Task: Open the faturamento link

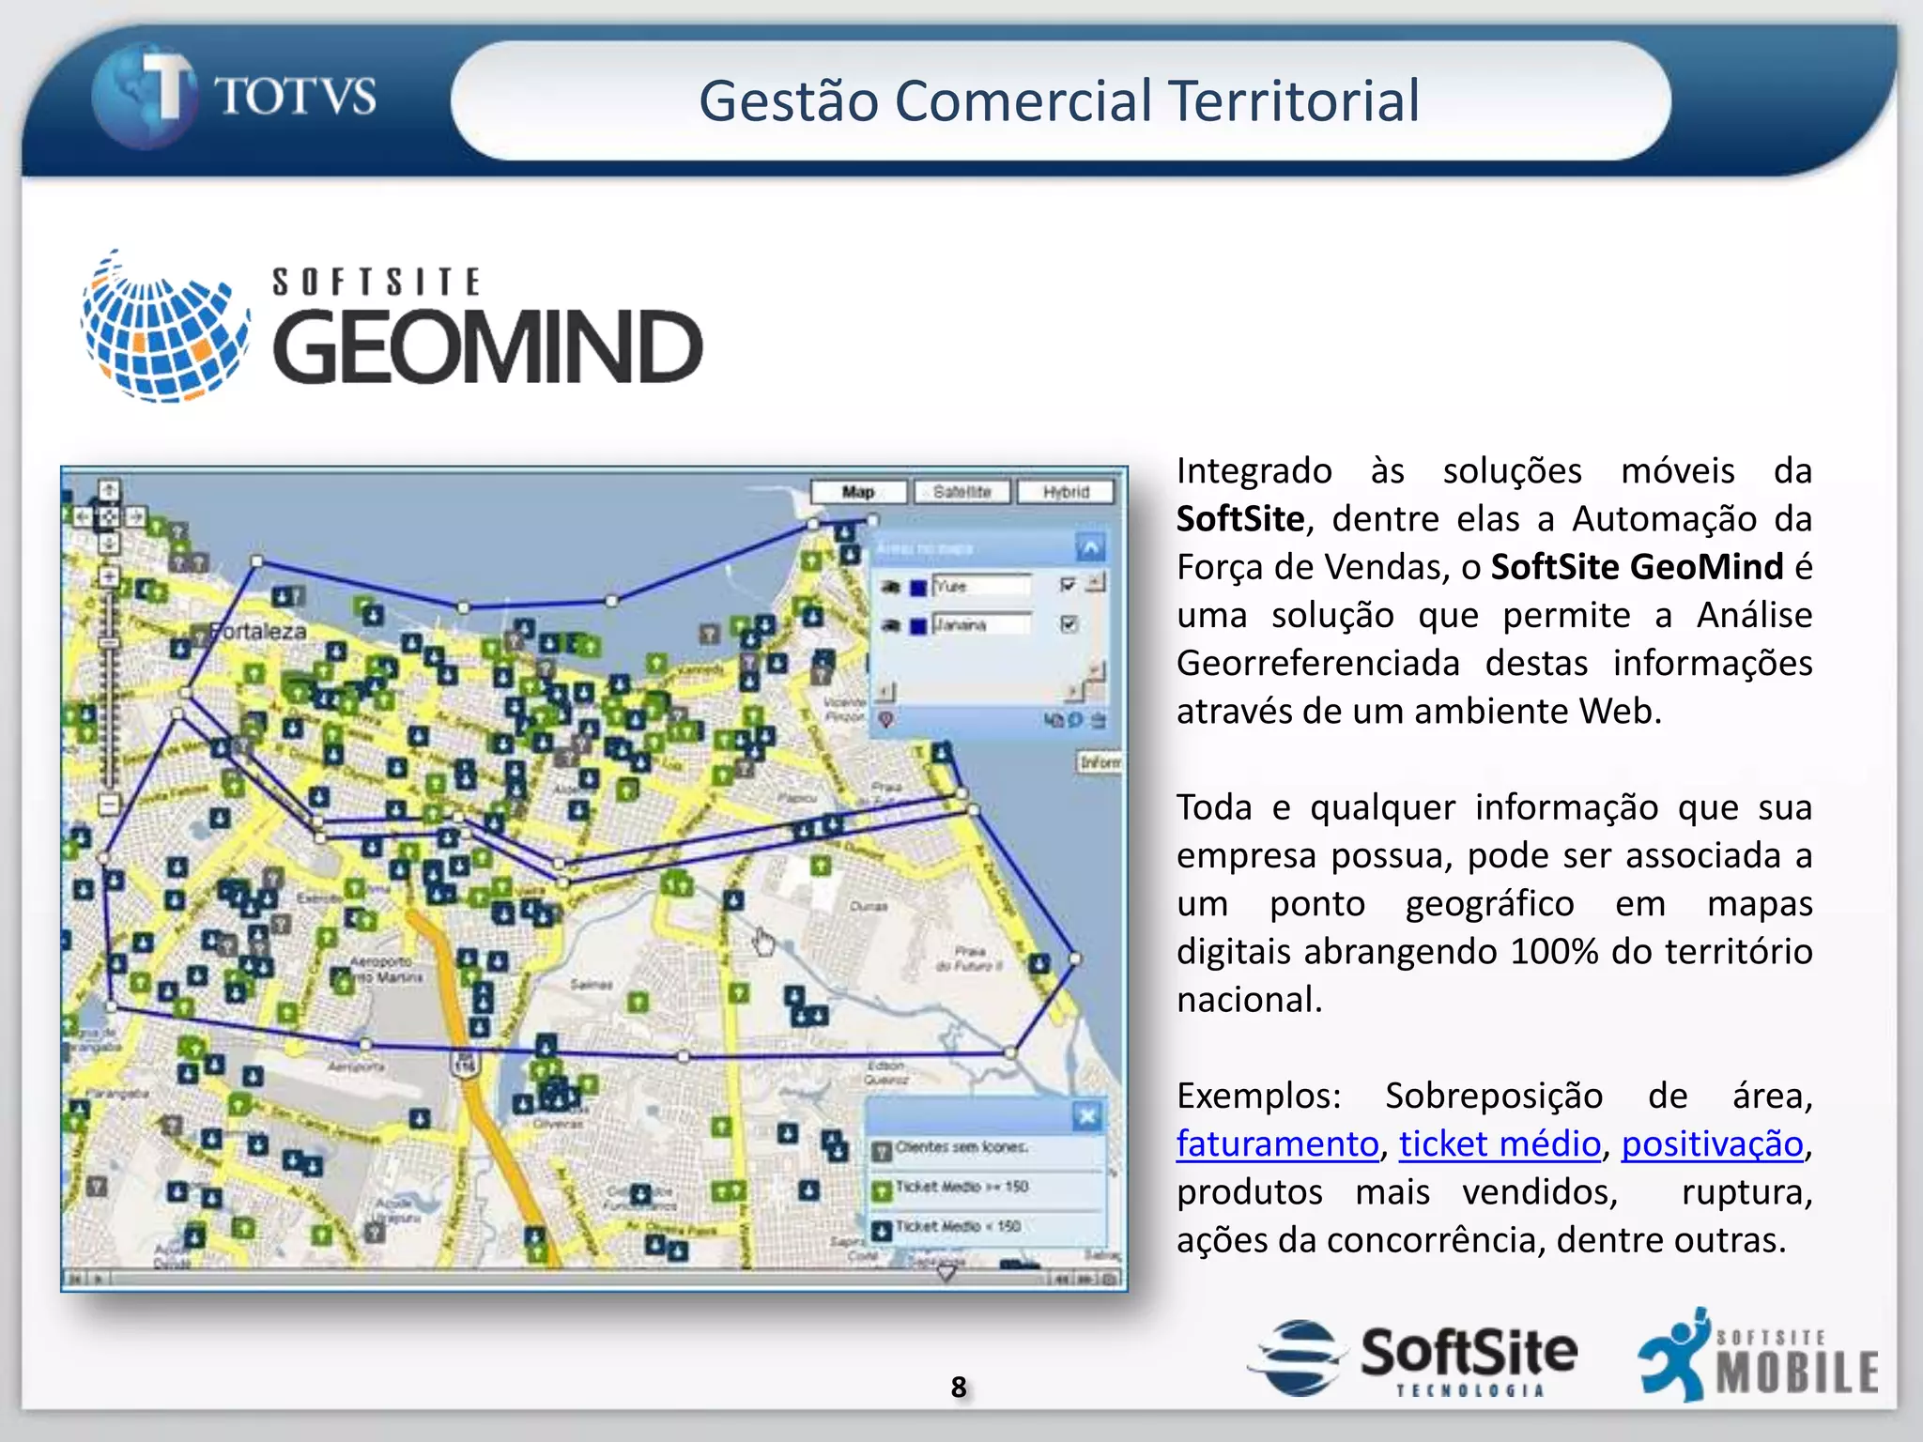Action: [1277, 1144]
